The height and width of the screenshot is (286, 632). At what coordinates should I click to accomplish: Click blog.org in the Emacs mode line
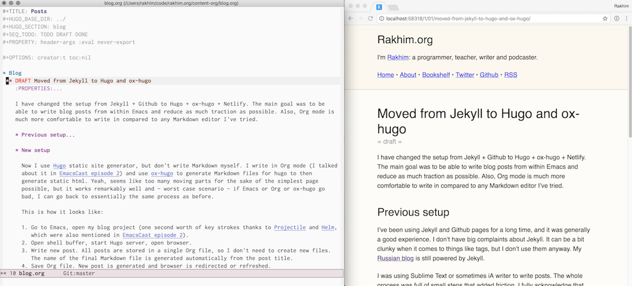click(32, 273)
